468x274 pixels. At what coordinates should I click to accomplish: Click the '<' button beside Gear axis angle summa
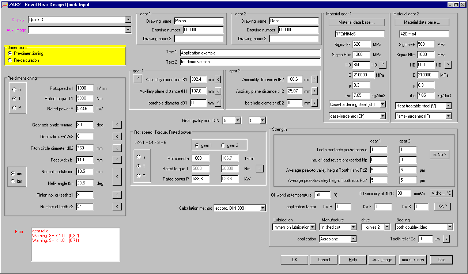(x=117, y=125)
